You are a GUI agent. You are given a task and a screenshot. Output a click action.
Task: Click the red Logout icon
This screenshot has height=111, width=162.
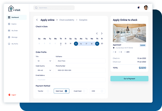tap(9, 95)
